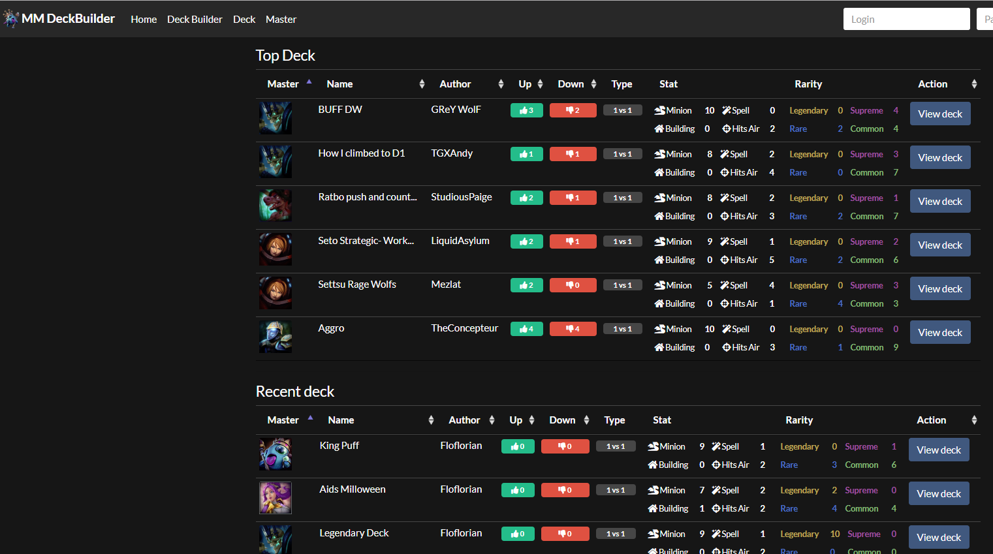View deck for How I climbed to D1
The image size is (993, 554).
coord(940,157)
